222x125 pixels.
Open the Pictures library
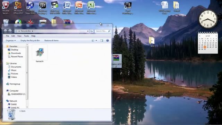15,74
